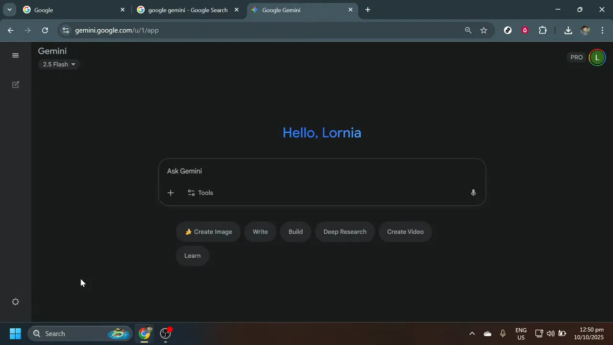Viewport: 613px width, 345px height.
Task: Click the plus icon to add files
Action: (x=170, y=193)
